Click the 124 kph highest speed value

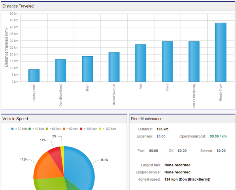point(187,179)
